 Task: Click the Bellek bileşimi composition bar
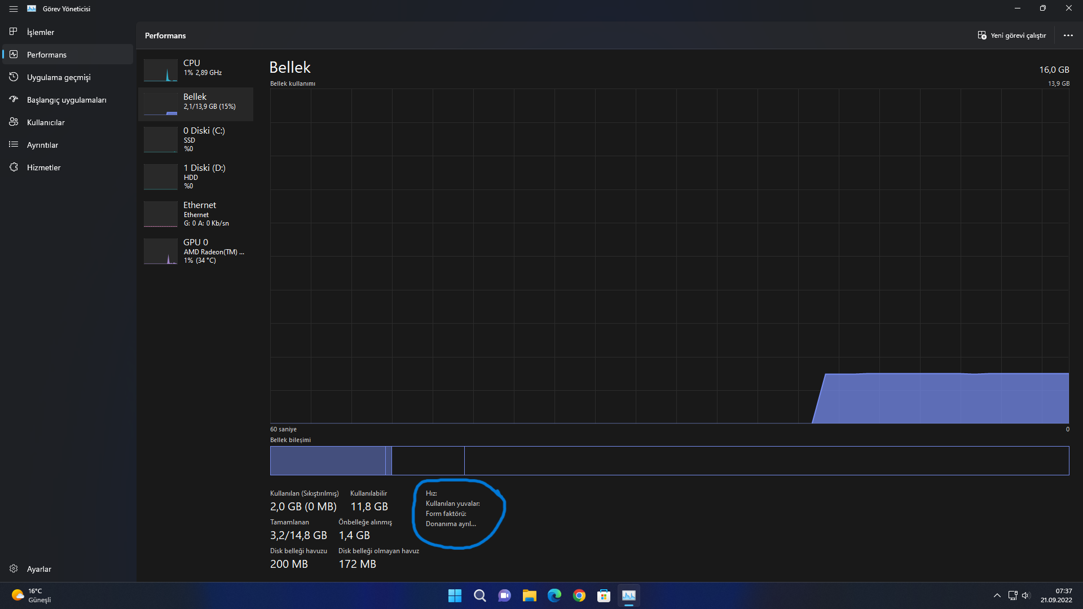670,461
